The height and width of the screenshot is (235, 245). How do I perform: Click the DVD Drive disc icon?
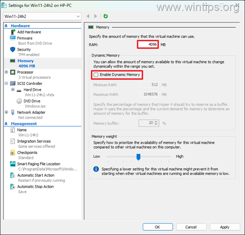19,101
